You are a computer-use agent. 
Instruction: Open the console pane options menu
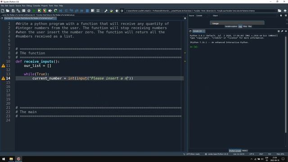click(x=286, y=31)
